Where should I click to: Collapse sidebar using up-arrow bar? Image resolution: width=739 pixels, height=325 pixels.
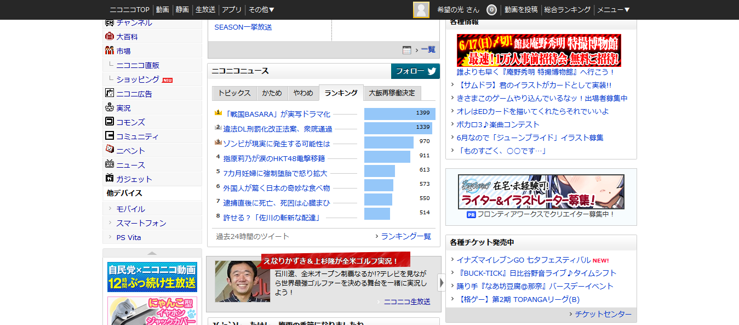click(x=152, y=253)
